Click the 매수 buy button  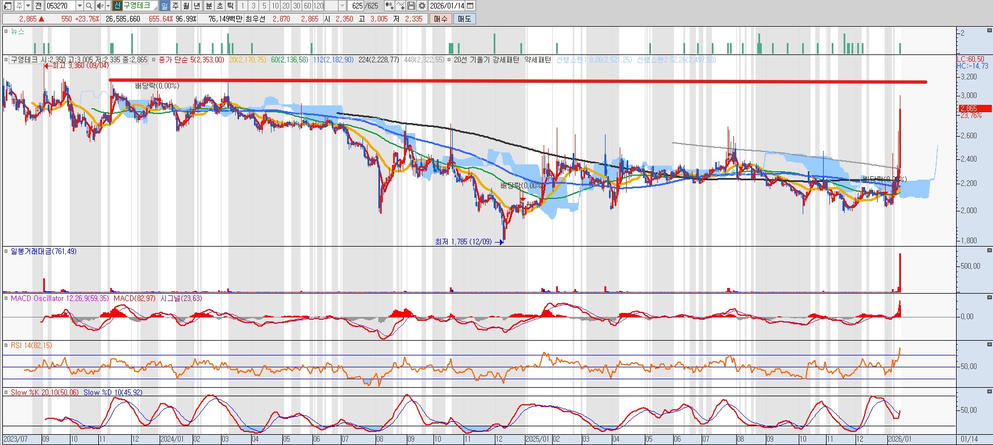[x=441, y=19]
